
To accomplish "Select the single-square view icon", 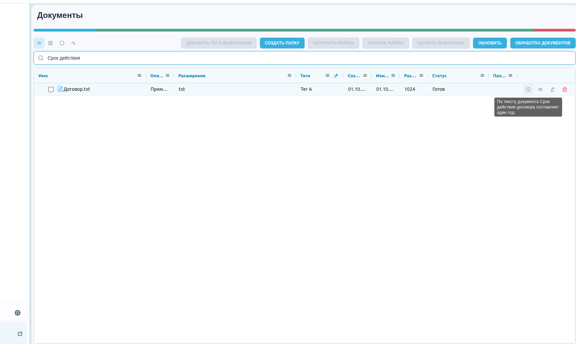I will (x=62, y=43).
